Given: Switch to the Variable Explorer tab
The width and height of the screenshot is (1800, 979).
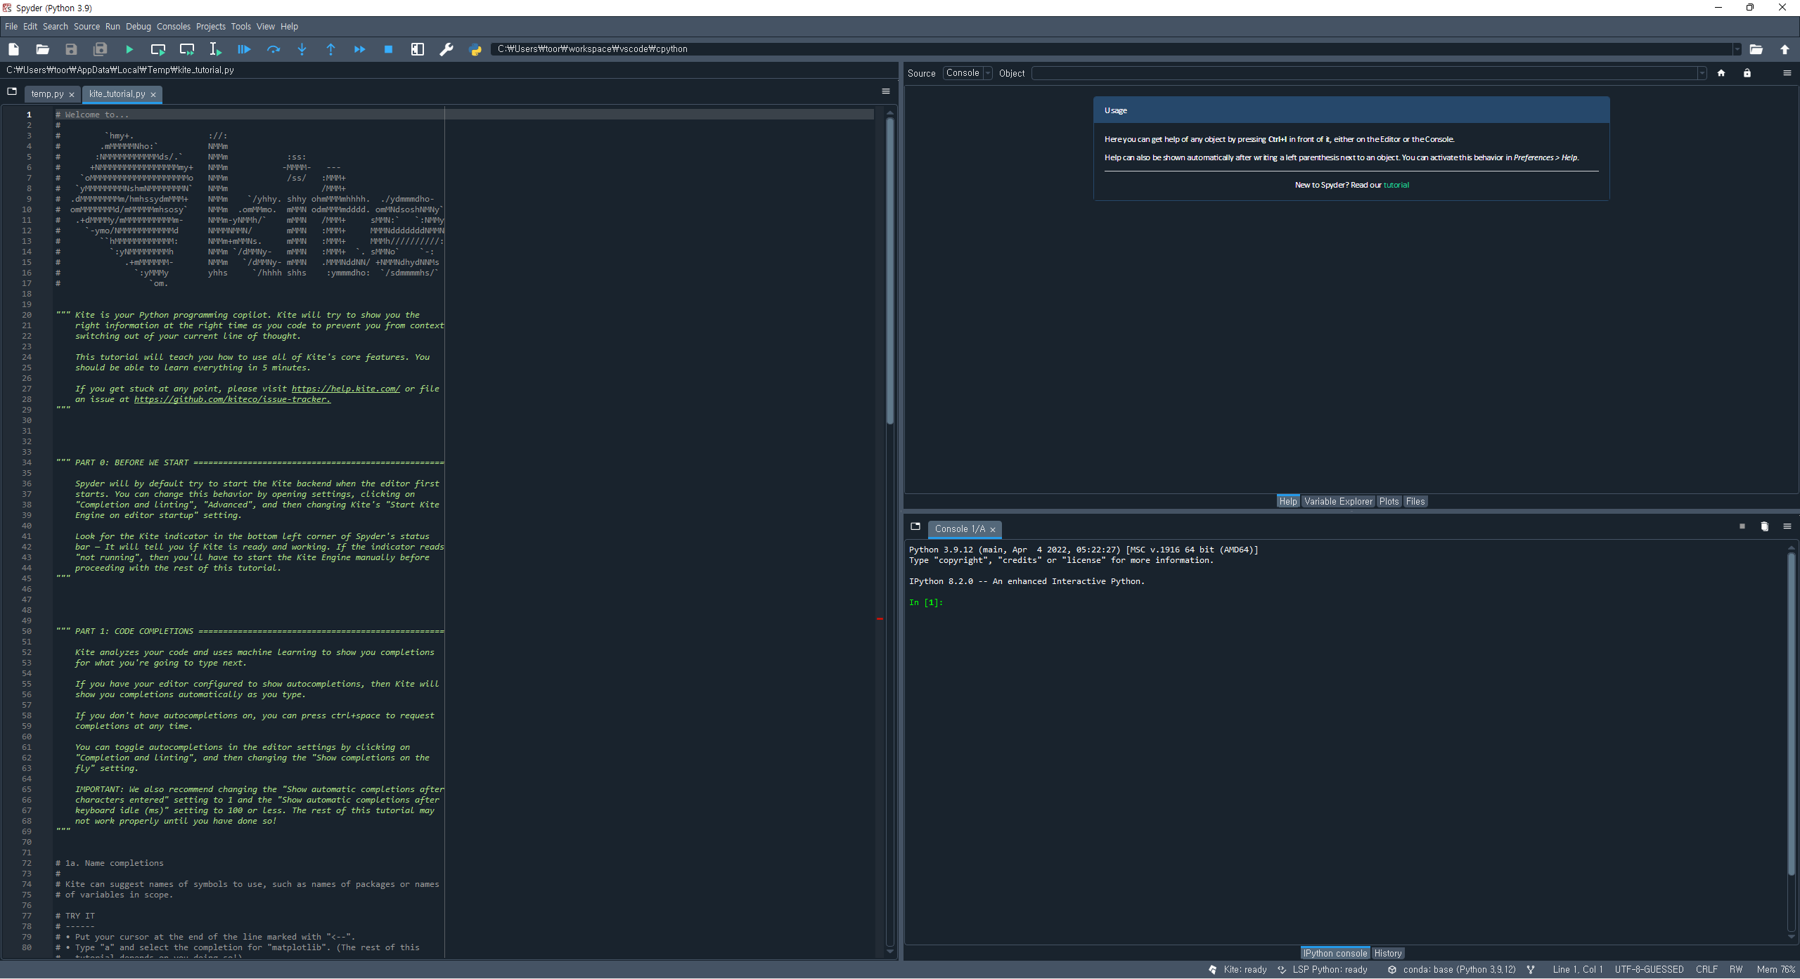Looking at the screenshot, I should point(1338,501).
